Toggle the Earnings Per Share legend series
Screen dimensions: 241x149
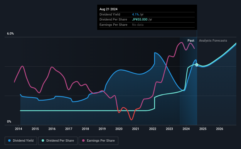[98, 141]
